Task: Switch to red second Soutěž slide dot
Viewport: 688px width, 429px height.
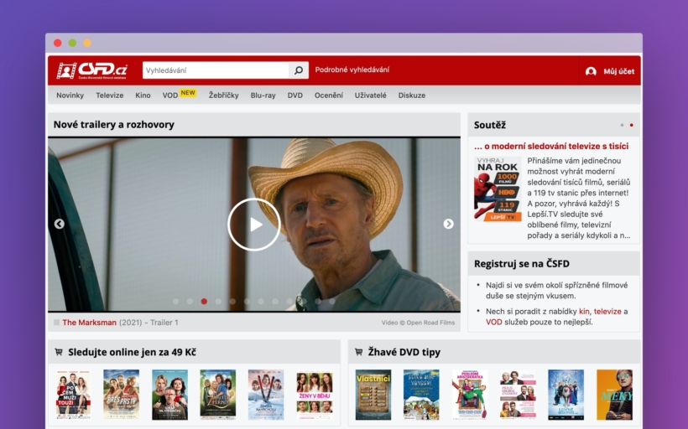Action: [632, 126]
